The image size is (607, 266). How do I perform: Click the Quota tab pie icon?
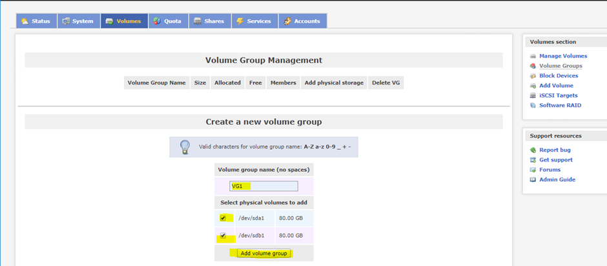pos(157,21)
